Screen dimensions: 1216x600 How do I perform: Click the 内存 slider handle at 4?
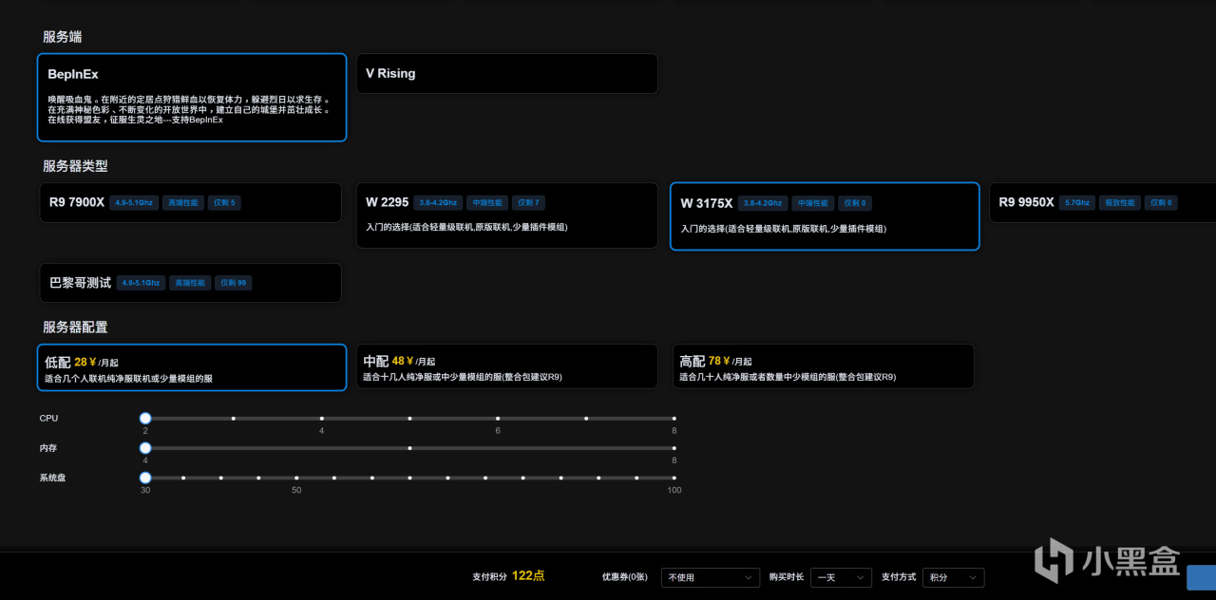coord(145,448)
